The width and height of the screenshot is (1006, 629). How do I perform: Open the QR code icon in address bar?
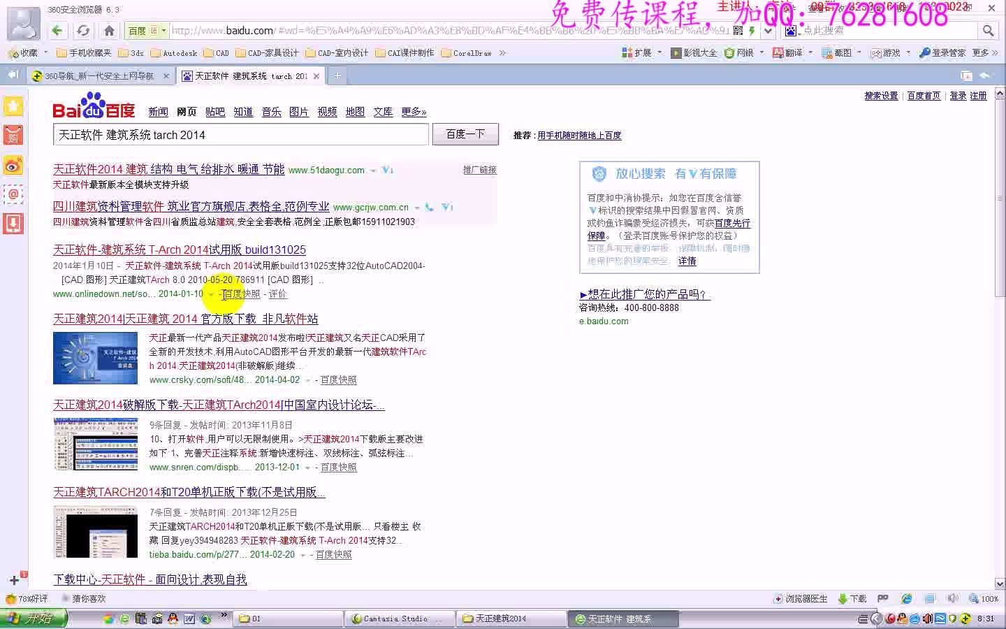738,31
